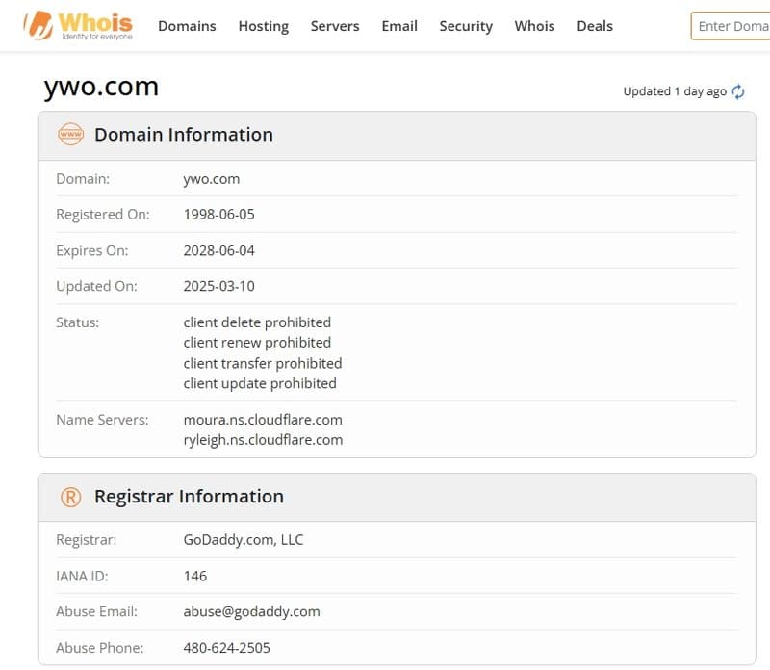Click status client update prohibited

260,384
